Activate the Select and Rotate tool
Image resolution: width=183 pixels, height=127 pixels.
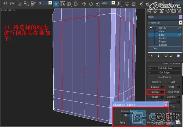point(91,4)
